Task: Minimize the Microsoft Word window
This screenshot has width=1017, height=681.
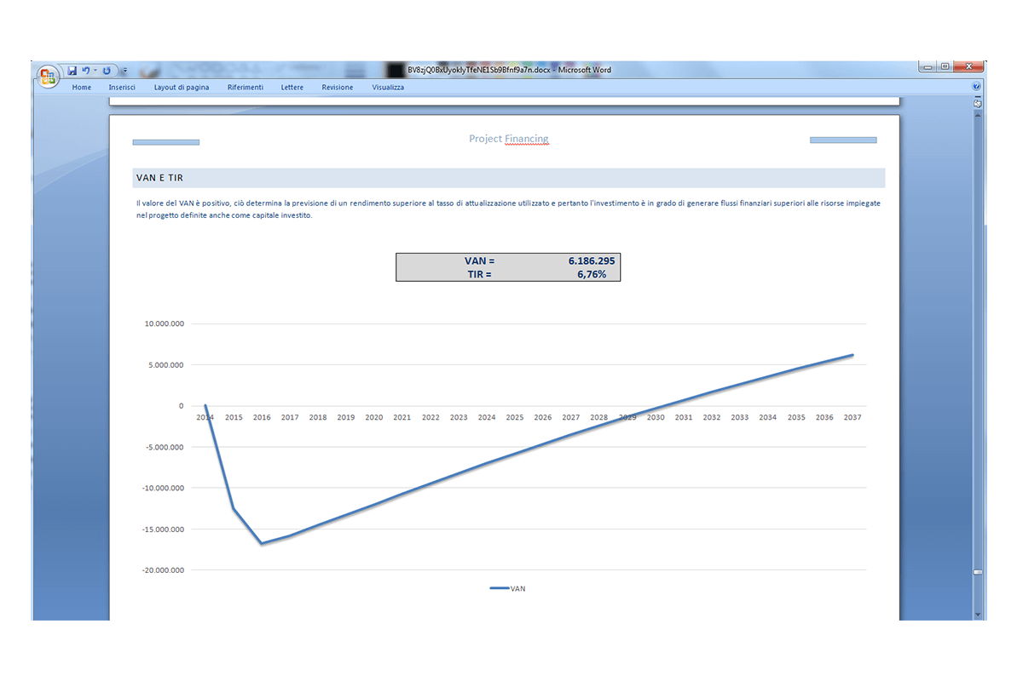Action: tap(928, 66)
